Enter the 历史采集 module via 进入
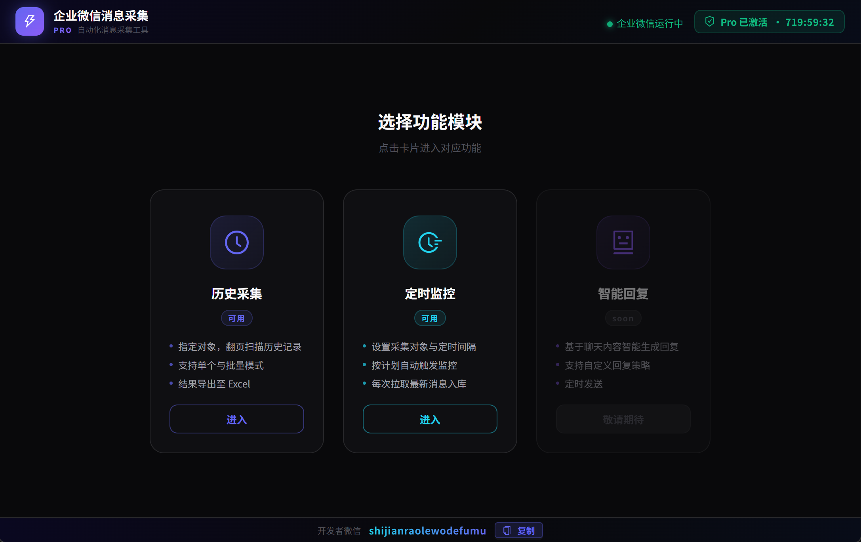The width and height of the screenshot is (861, 542). [x=237, y=419]
